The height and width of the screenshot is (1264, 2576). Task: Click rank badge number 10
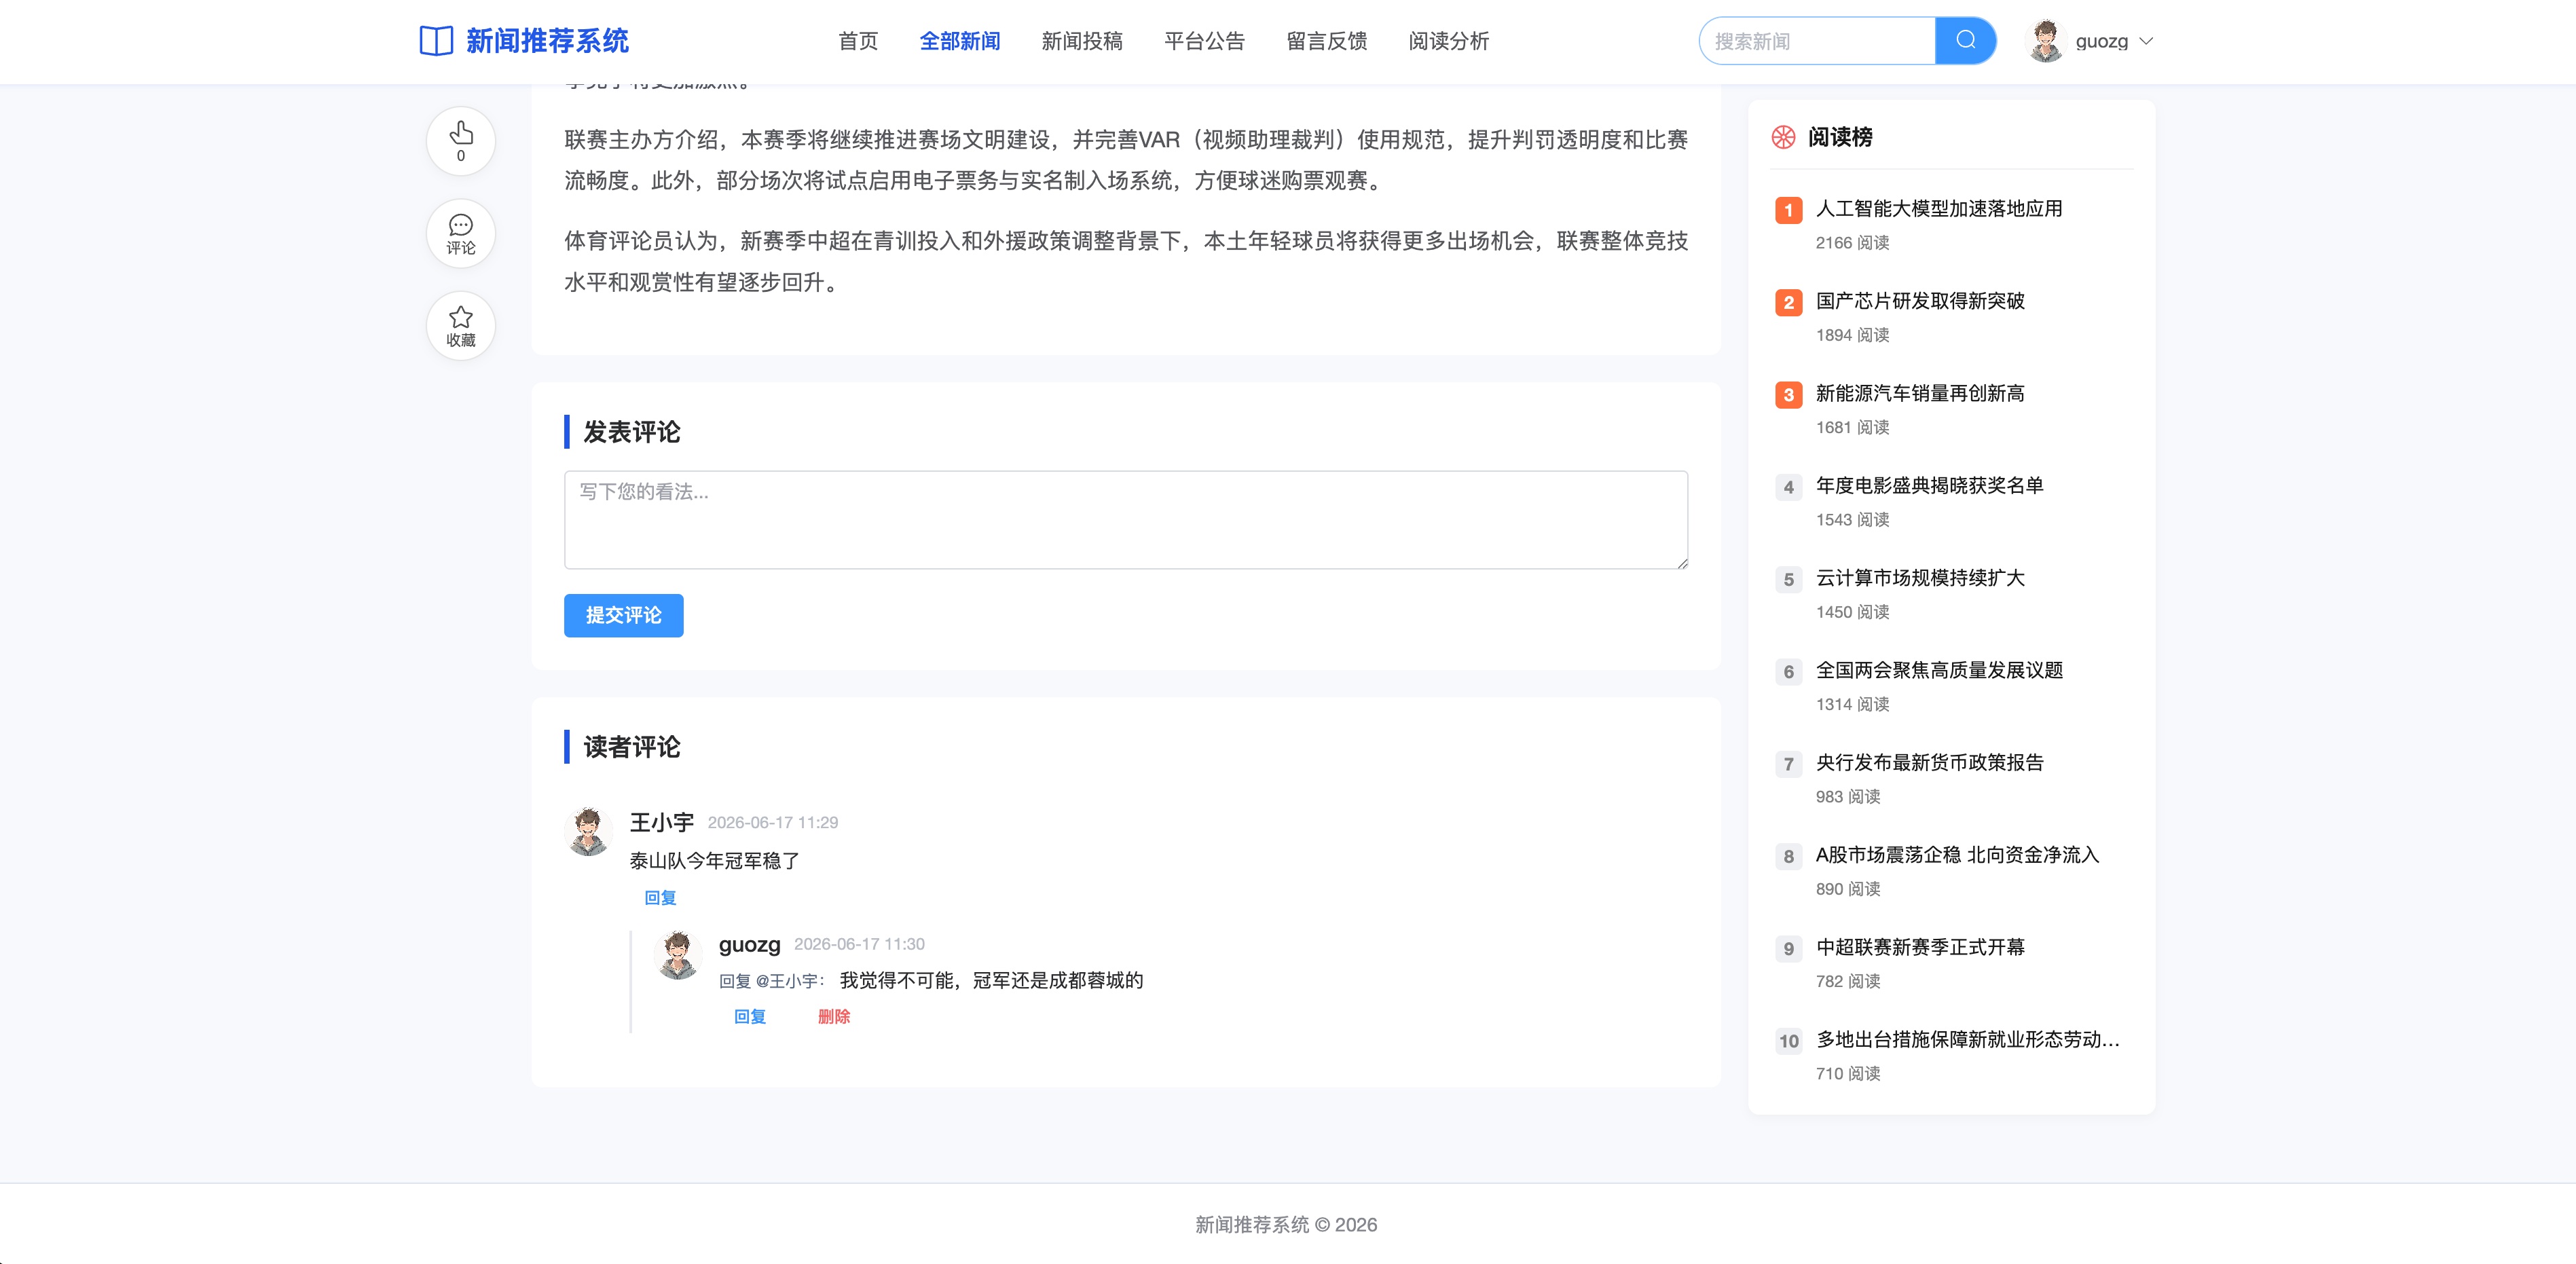(x=1788, y=1041)
